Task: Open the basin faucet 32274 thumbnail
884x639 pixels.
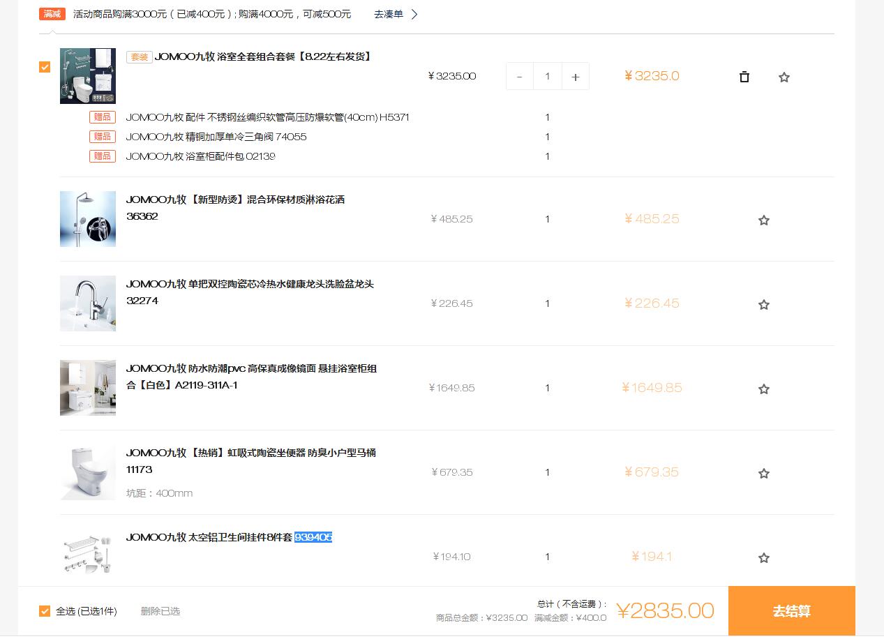Action: 88,303
